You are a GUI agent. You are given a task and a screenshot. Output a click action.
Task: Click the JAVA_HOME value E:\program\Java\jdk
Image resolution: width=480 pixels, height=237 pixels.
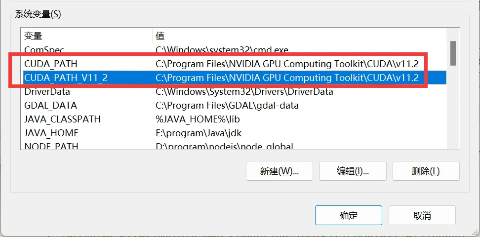(x=199, y=133)
